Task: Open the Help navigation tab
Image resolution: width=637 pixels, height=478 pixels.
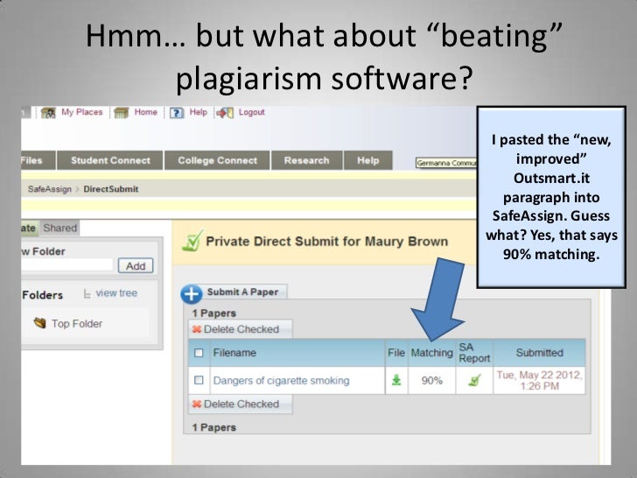Action: tap(368, 160)
